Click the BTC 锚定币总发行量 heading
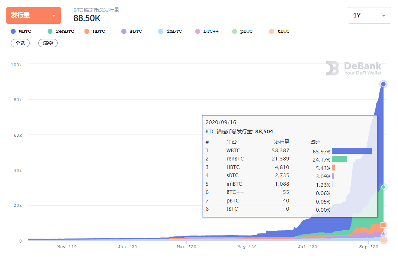 pos(96,10)
